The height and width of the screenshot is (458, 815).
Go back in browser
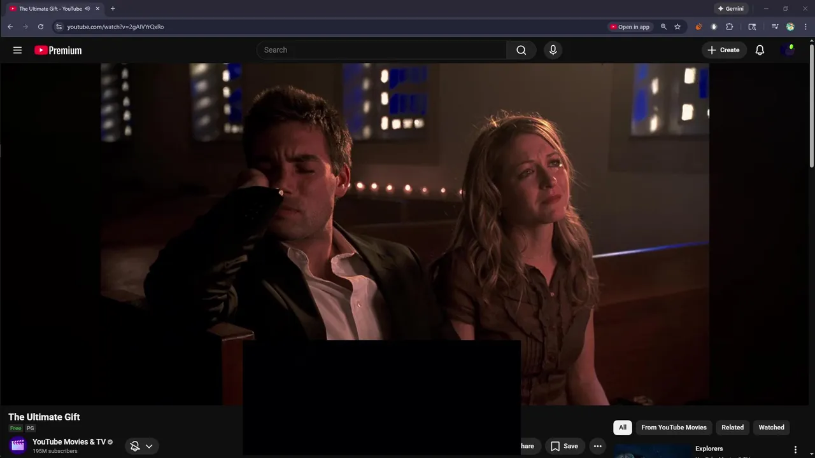(x=10, y=27)
